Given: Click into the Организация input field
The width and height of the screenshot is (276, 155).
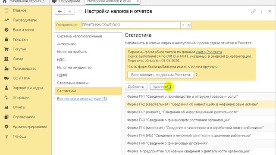Looking at the screenshot, I should pyautogui.click(x=131, y=25).
